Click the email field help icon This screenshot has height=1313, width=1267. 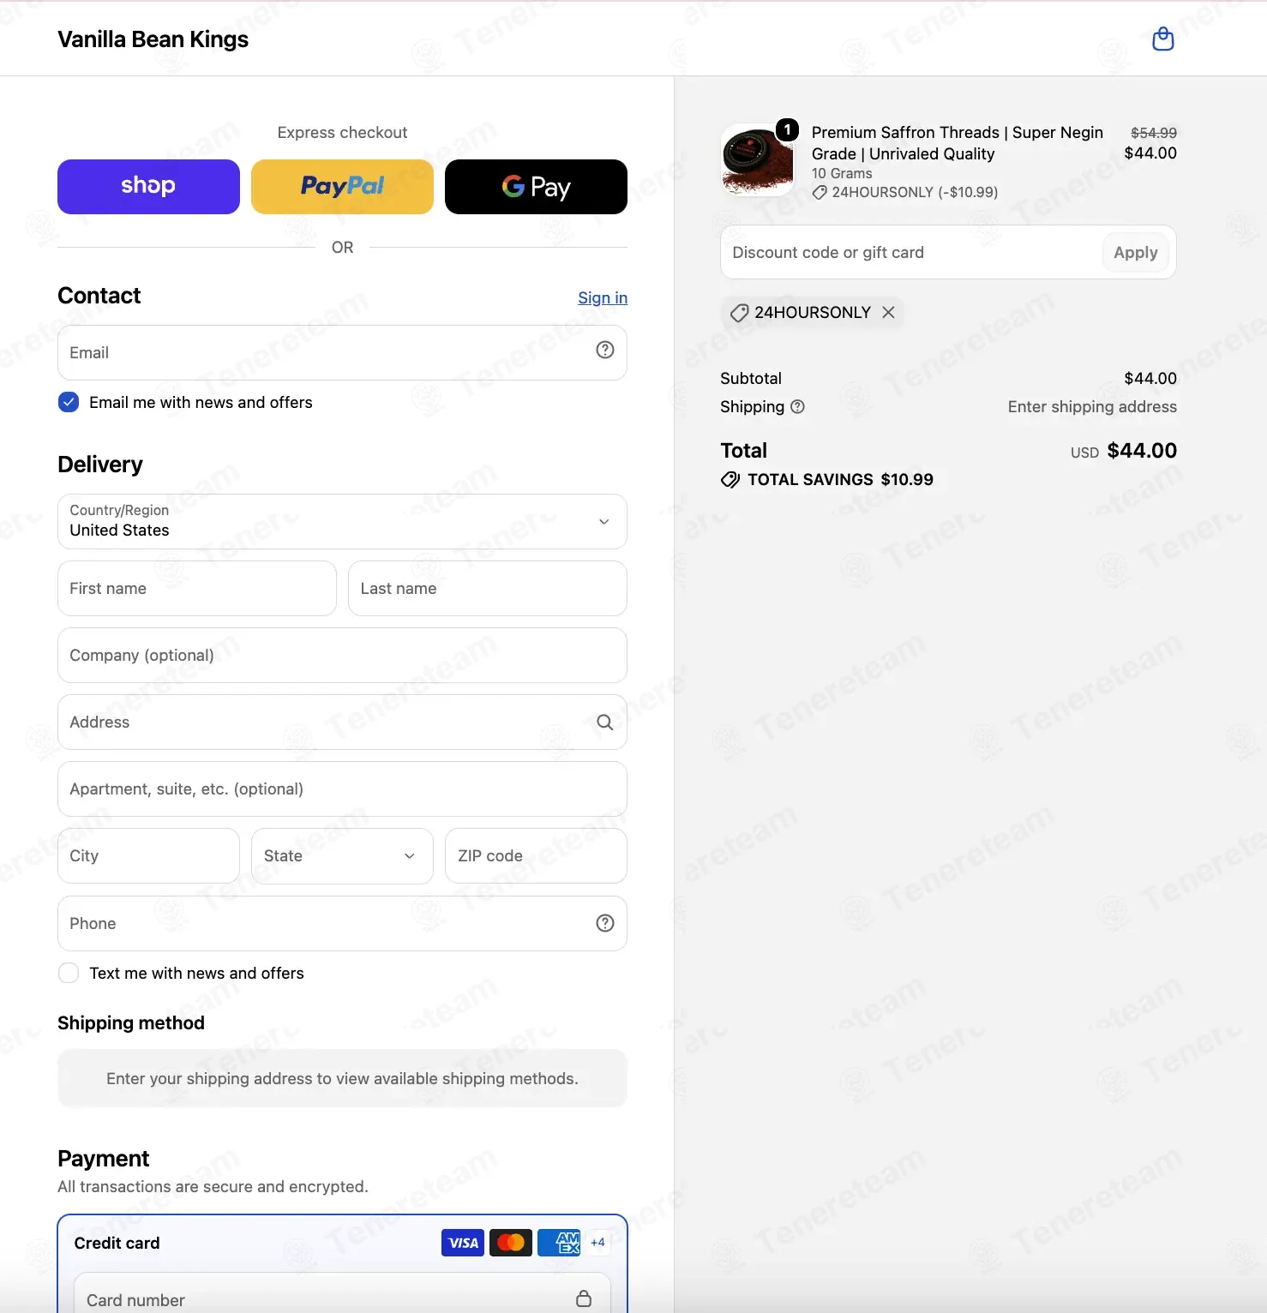pyautogui.click(x=605, y=350)
